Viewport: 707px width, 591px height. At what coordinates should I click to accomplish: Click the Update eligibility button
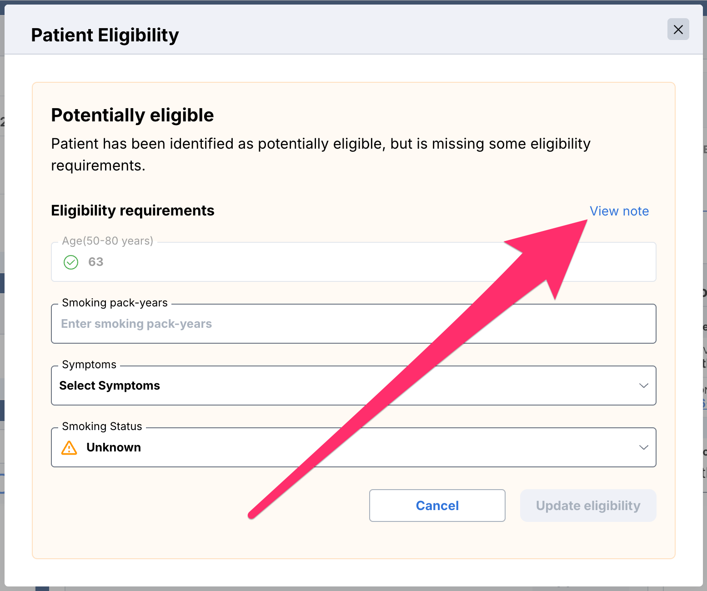pyautogui.click(x=588, y=506)
